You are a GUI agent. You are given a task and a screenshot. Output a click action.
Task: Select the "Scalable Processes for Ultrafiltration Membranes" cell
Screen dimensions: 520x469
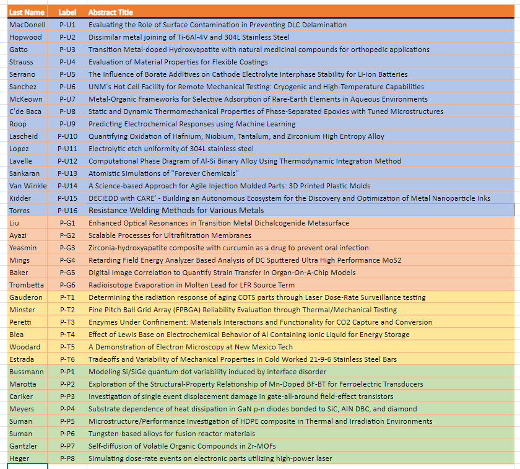pos(170,235)
